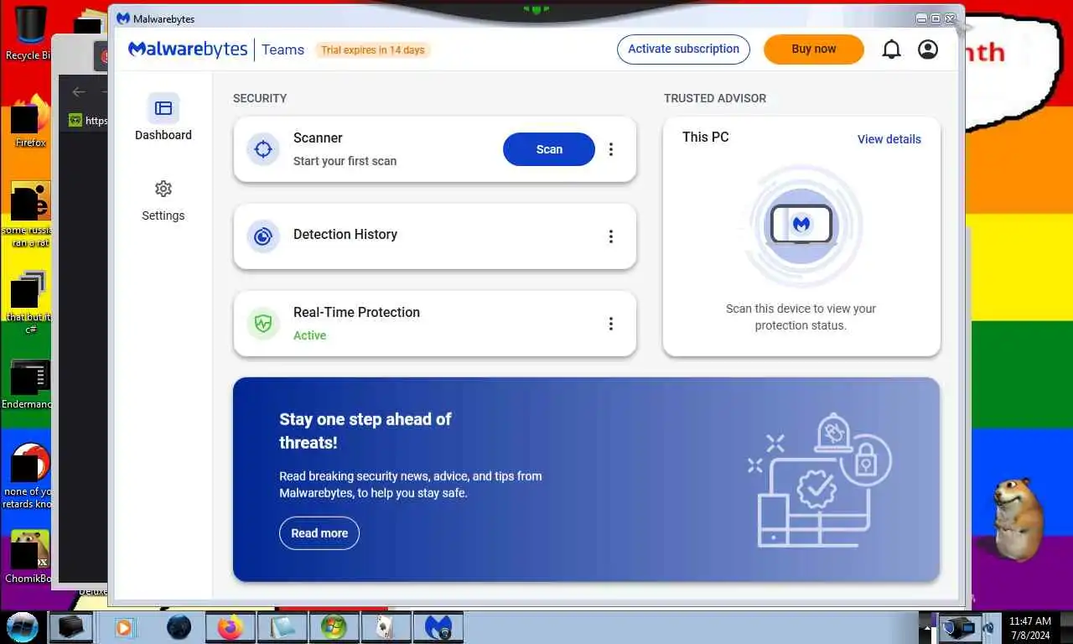Click the taskbar clock showing 11:47 AM
Viewport: 1073px width, 644px height.
1029,628
